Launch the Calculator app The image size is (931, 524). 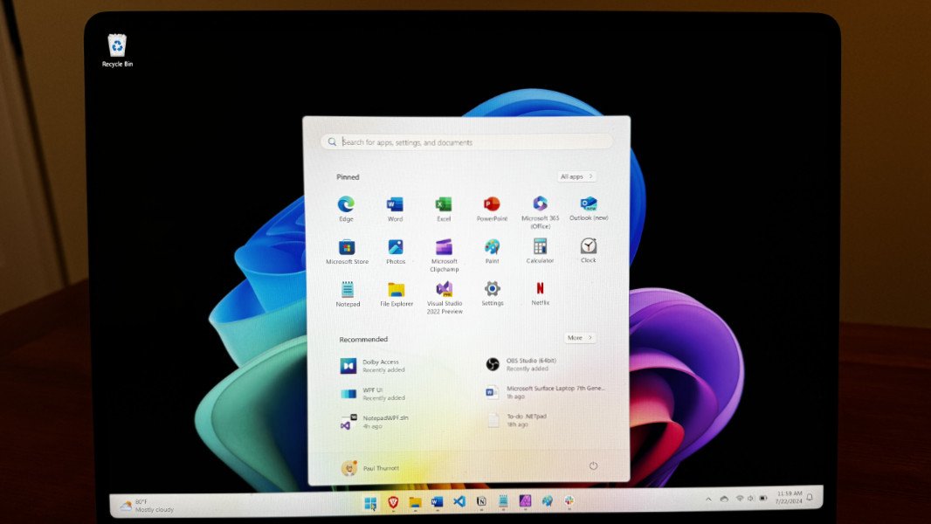pyautogui.click(x=540, y=247)
